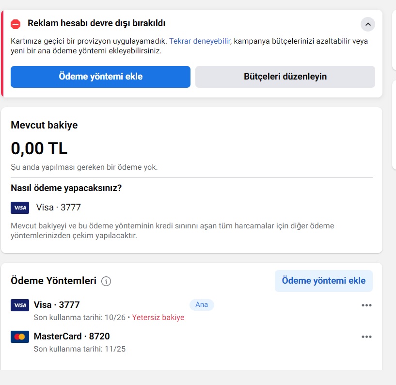Open the three-dot menu for MasterCard 8720
The height and width of the screenshot is (385, 396).
[366, 337]
